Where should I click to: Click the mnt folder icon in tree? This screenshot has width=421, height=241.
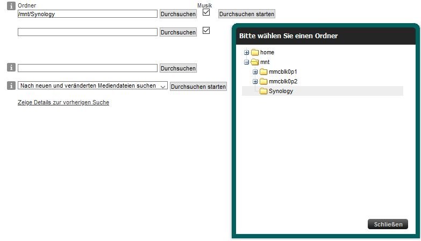click(255, 62)
